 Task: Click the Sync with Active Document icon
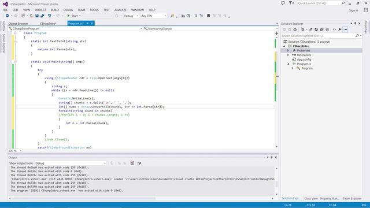[x=311, y=29]
